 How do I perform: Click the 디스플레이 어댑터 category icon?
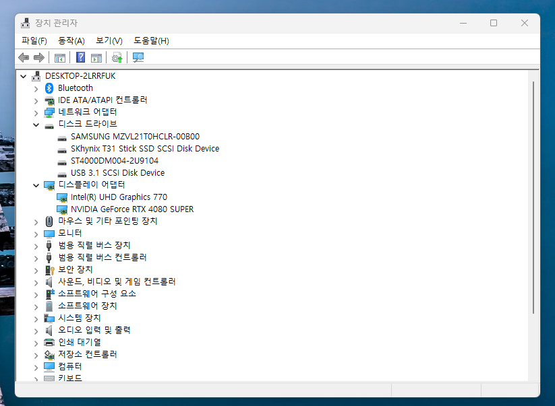tap(49, 185)
